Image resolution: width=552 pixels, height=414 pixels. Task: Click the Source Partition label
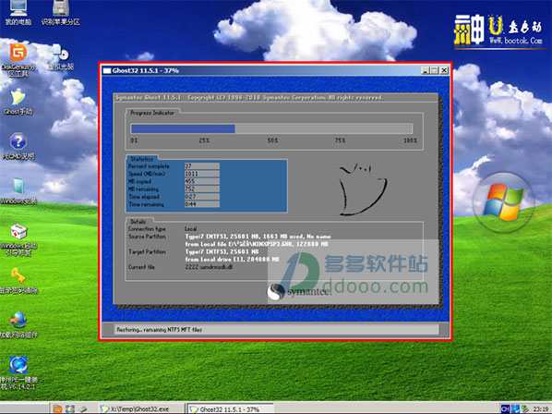(147, 237)
